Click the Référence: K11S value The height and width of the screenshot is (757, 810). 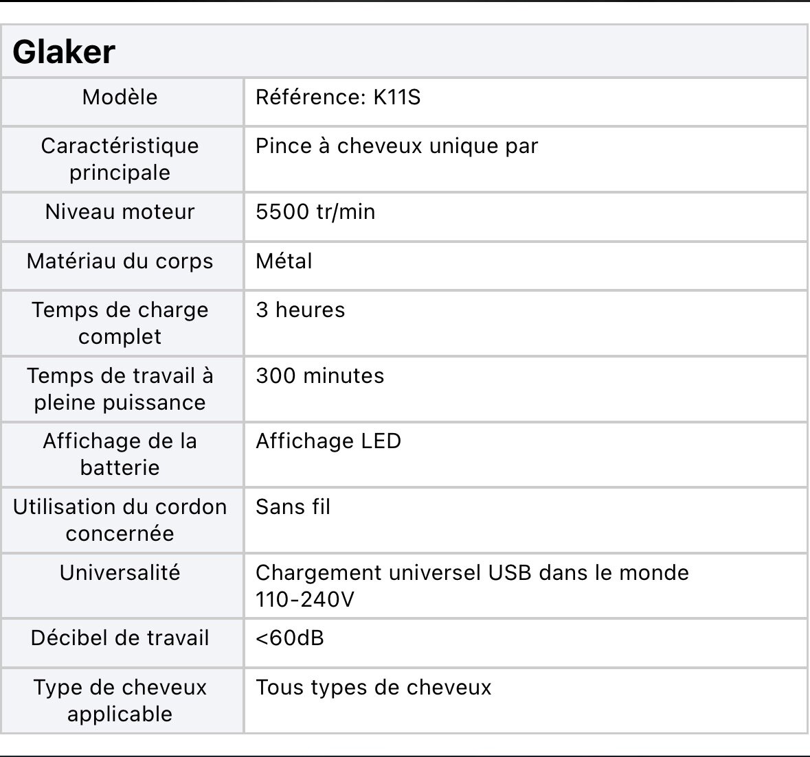pos(337,97)
